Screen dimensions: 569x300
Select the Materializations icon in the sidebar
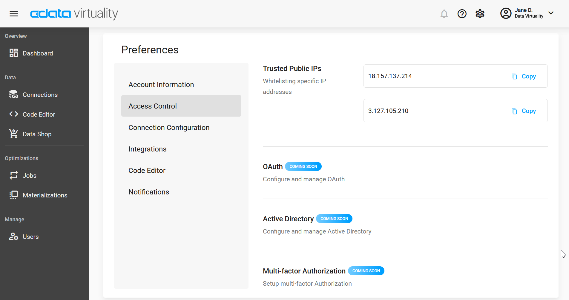coord(14,195)
